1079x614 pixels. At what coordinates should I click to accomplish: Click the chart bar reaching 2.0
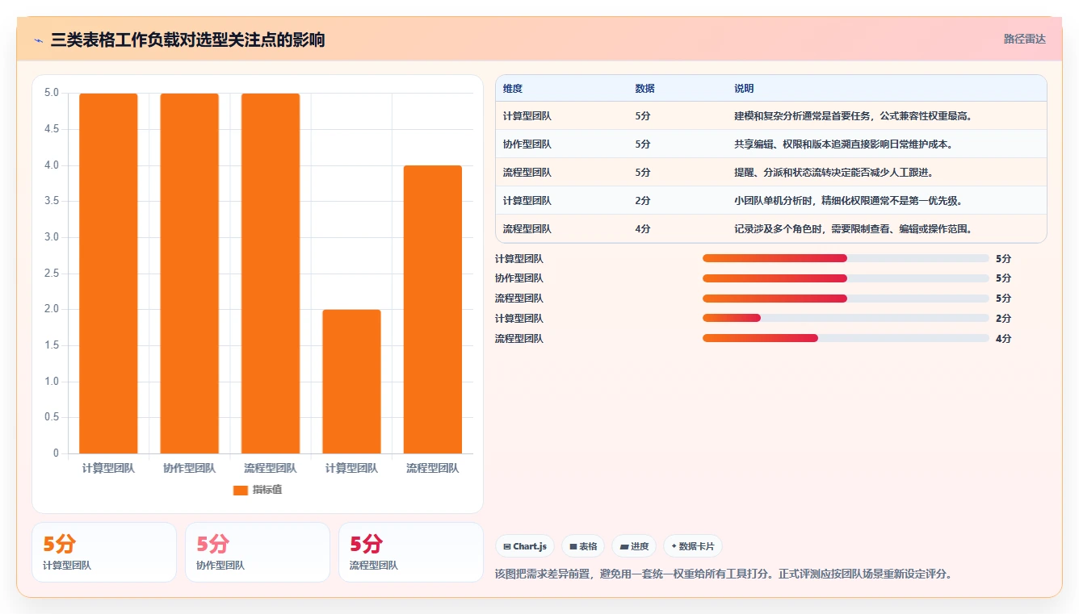351,382
